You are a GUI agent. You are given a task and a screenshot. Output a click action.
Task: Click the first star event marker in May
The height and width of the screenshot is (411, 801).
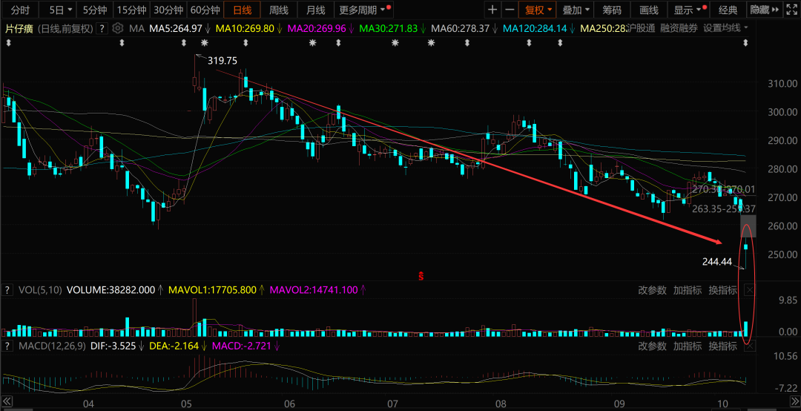pos(205,43)
